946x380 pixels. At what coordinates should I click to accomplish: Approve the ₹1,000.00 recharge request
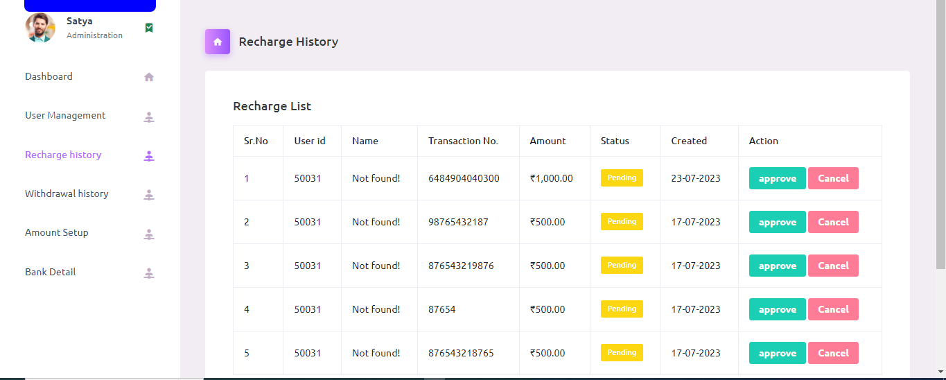[x=777, y=178]
